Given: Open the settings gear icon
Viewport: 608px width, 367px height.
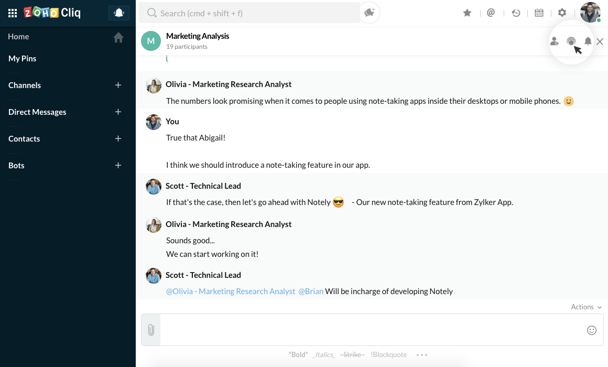Looking at the screenshot, I should coord(562,13).
